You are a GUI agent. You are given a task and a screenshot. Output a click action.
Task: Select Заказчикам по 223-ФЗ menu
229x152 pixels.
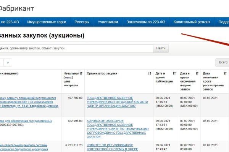[145, 22]
